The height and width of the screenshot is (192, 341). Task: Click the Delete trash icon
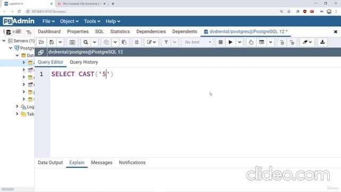(136, 42)
